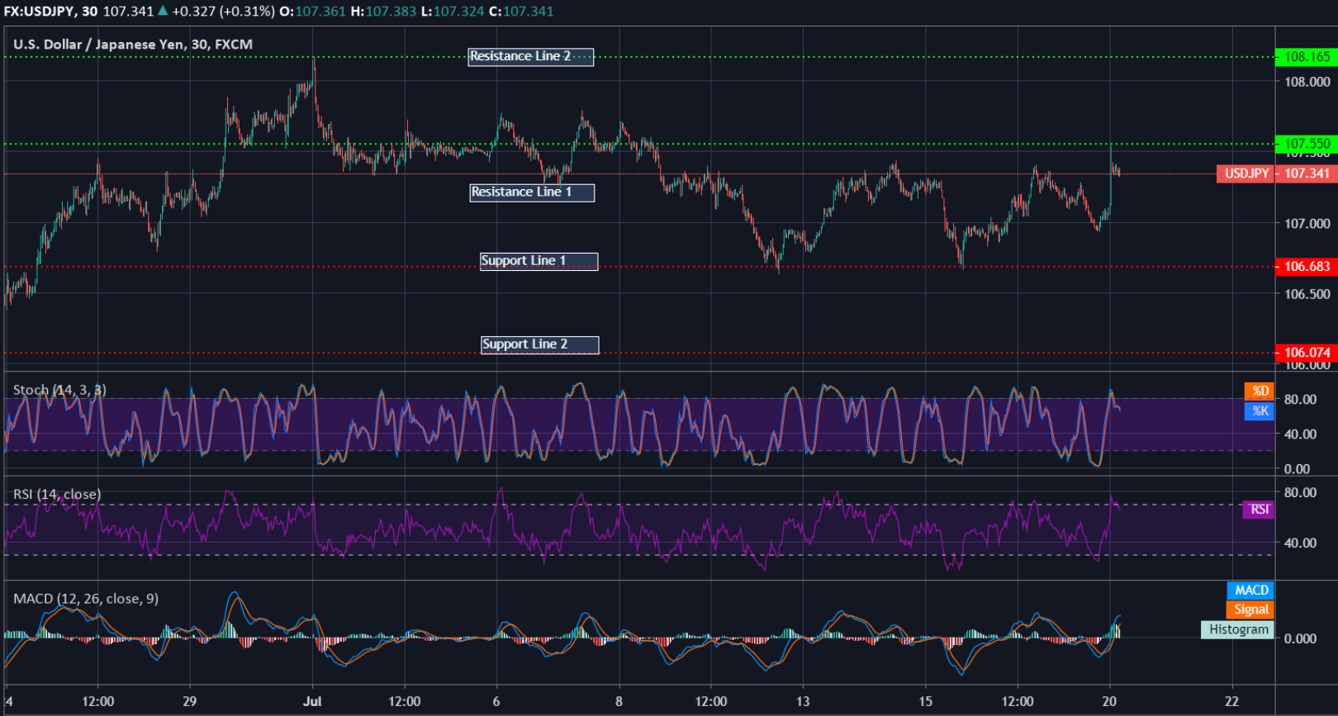Click the orange Signal legend tag
Viewport: 1338px width, 716px height.
1250,609
